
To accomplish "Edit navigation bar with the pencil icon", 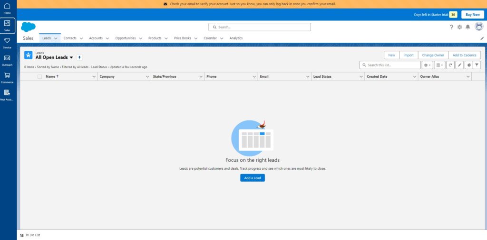I will pos(482,38).
